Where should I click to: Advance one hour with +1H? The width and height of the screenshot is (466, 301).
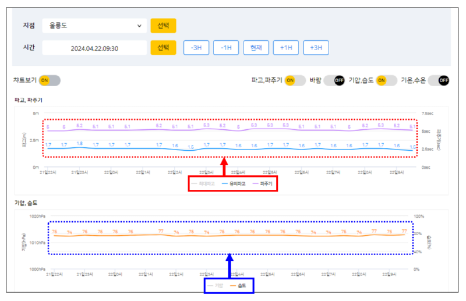pyautogui.click(x=286, y=48)
